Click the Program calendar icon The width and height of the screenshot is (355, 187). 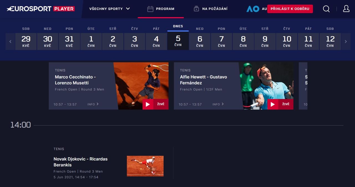[x=150, y=9]
